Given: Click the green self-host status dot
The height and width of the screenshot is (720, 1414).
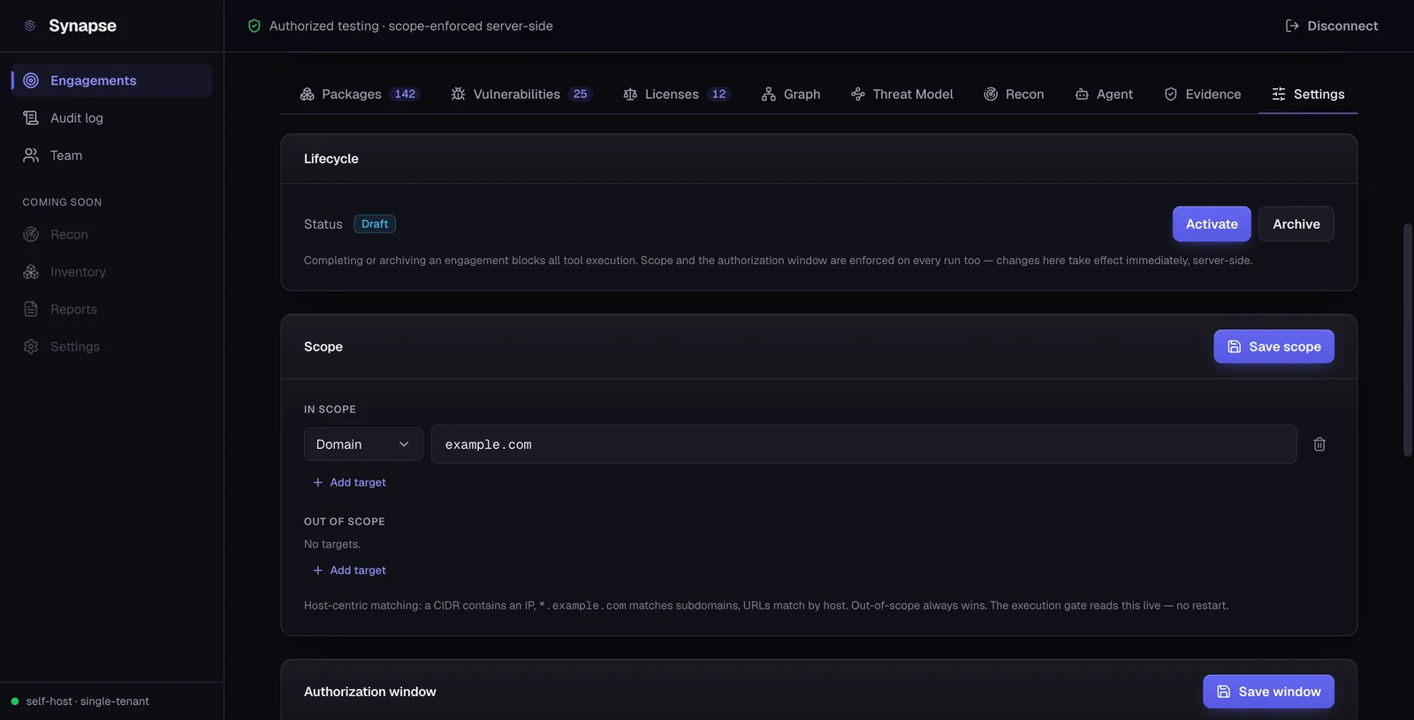Looking at the screenshot, I should click(x=15, y=701).
